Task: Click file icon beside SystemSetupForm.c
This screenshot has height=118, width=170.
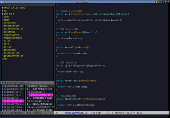Action: click(29, 107)
